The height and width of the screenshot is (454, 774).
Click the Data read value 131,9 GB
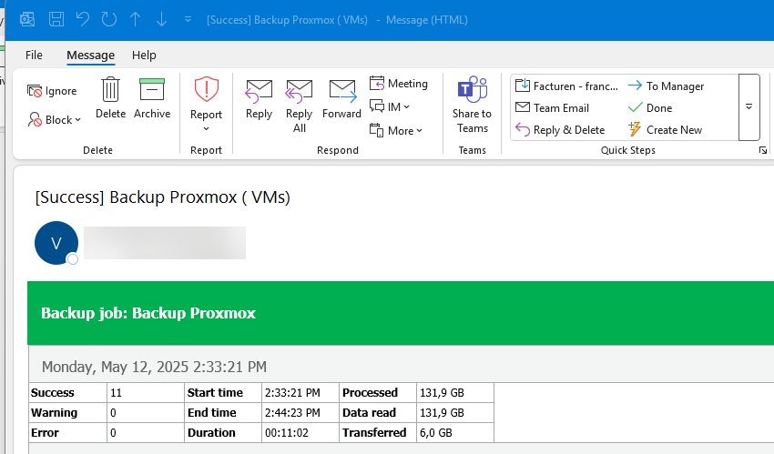(x=442, y=412)
